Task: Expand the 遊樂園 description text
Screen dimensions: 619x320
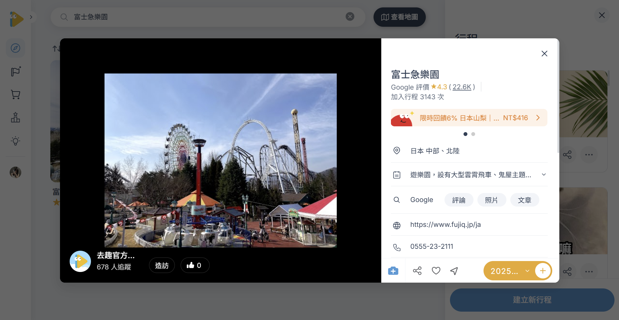Action: [544, 175]
